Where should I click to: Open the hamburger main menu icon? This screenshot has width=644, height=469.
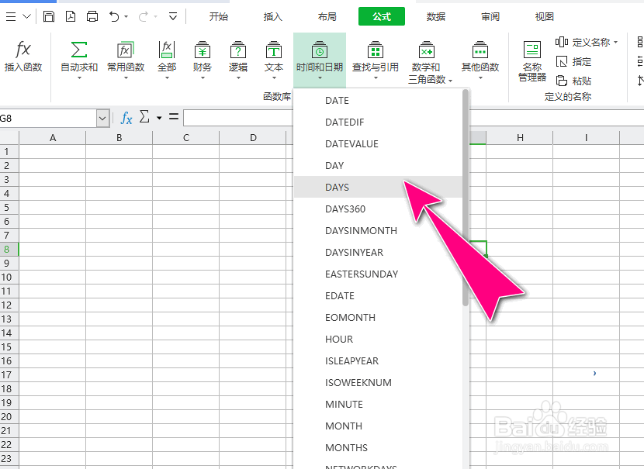tap(11, 16)
